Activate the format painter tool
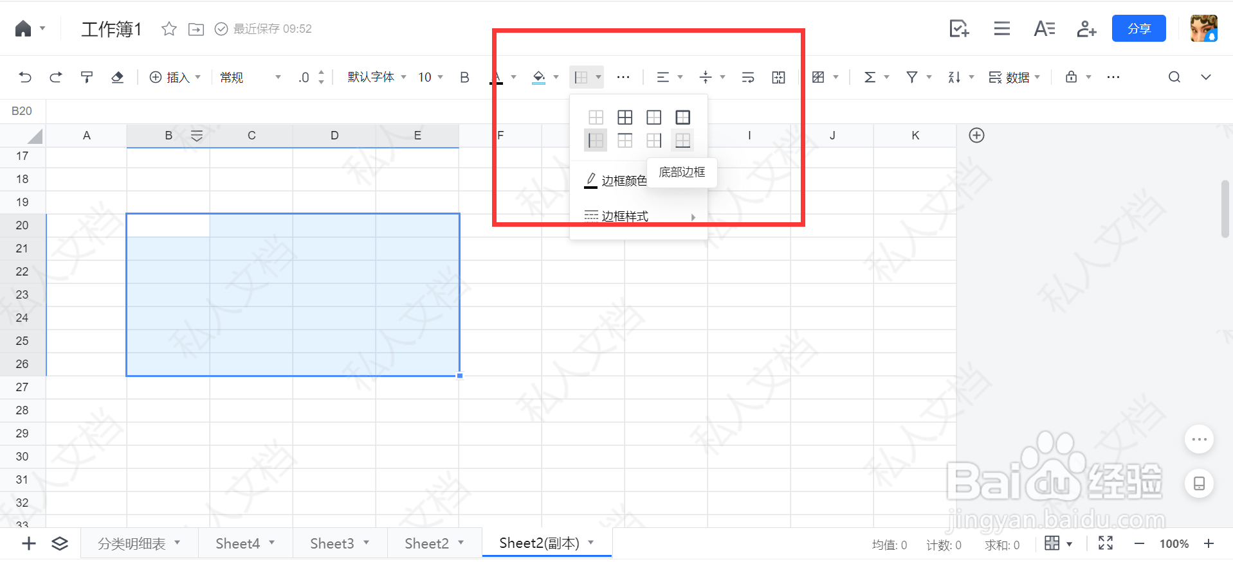 [87, 77]
